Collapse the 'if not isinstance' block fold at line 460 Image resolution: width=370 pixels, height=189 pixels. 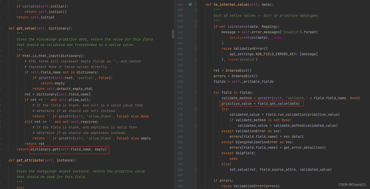pos(196,26)
